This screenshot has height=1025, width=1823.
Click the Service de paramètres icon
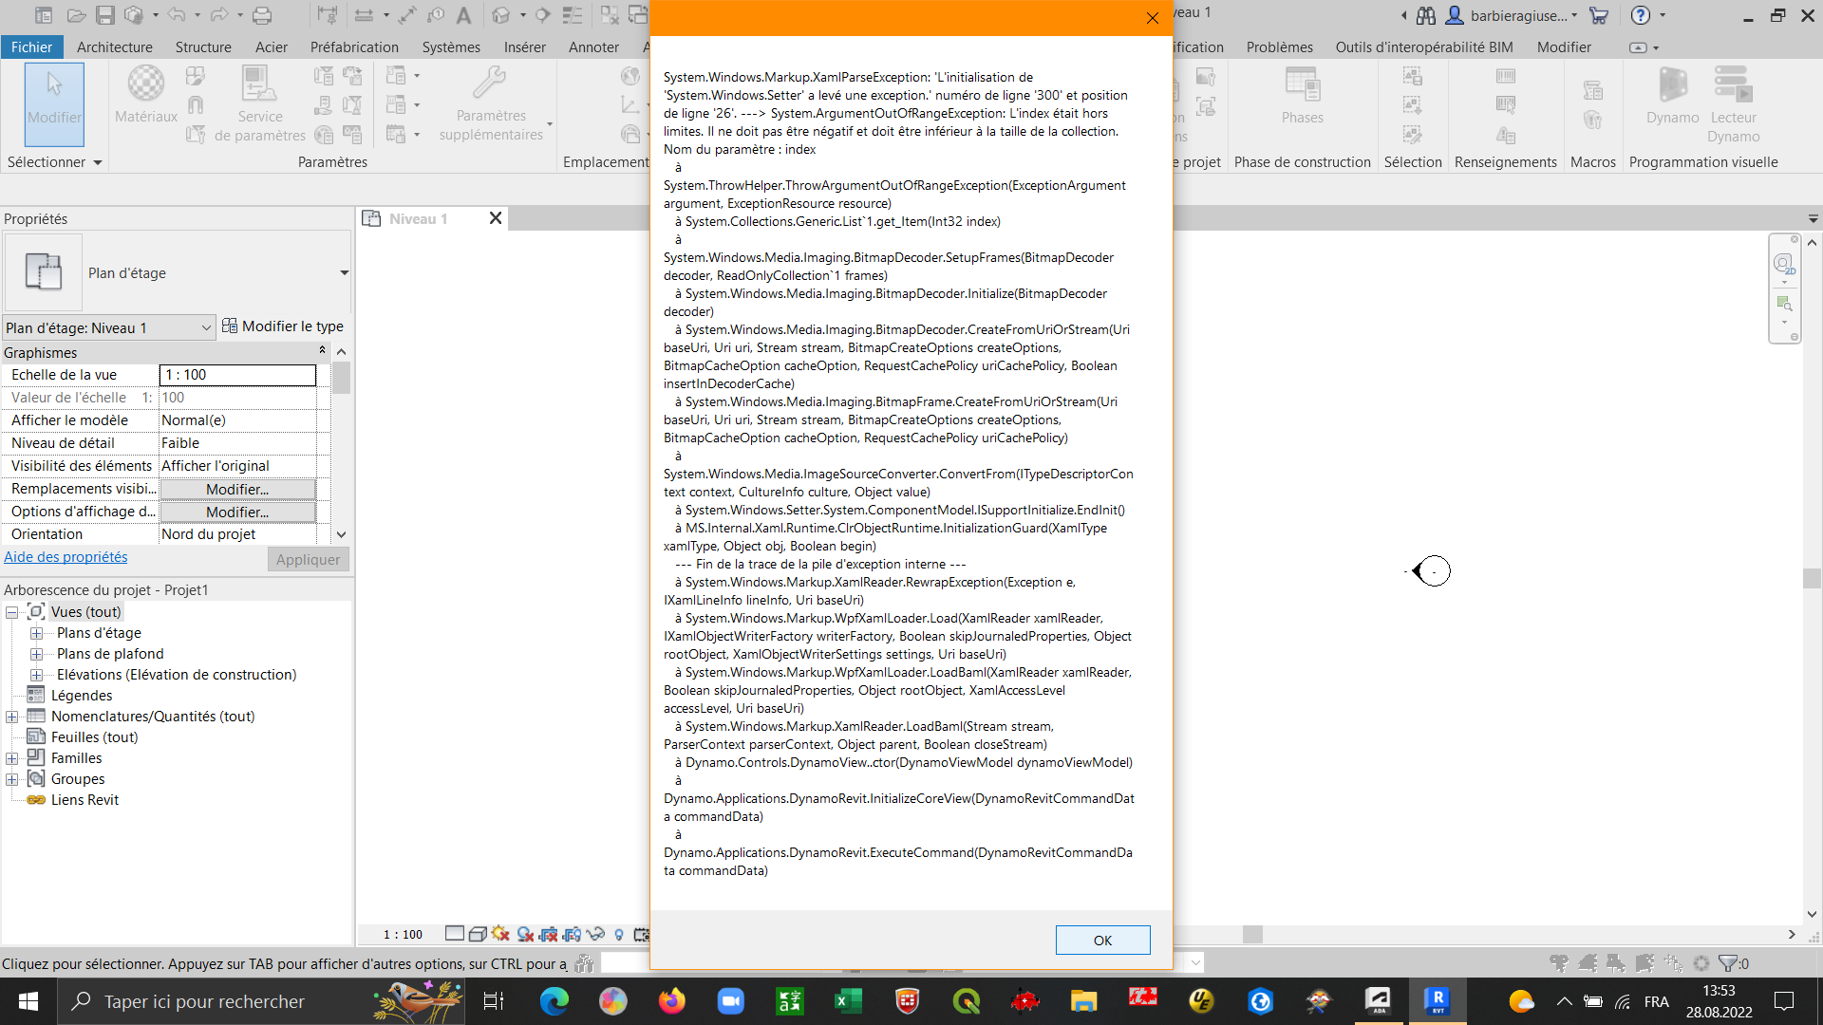click(259, 104)
